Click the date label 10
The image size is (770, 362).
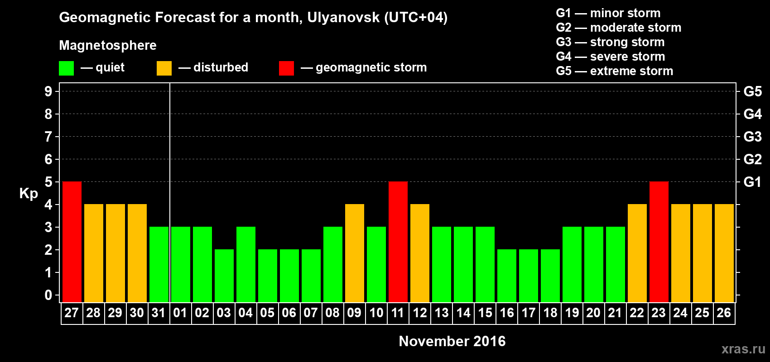tap(376, 313)
